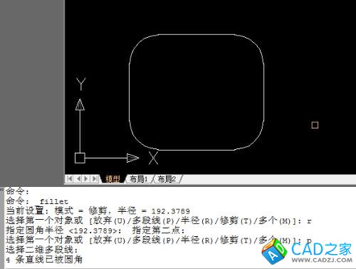This screenshot has height=269, width=356.
Task: Click the CAD之家 cube logo
Action: [274, 252]
